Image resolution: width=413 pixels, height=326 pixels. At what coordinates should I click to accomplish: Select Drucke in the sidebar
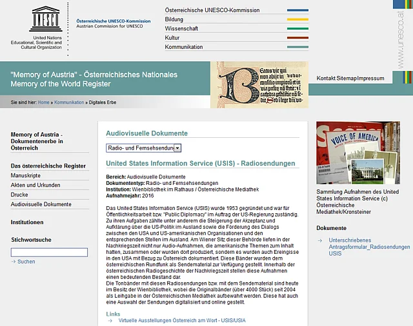(x=19, y=195)
